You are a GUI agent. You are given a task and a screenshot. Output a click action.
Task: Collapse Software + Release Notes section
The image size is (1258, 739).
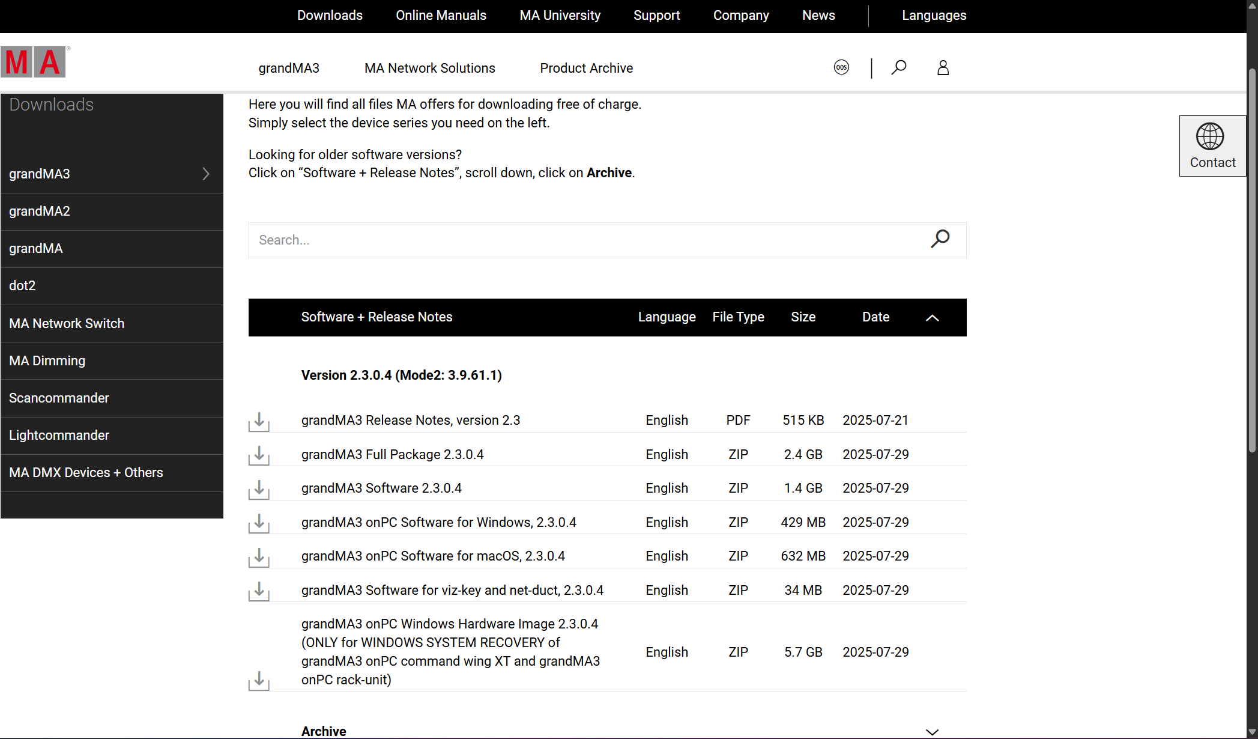click(x=932, y=318)
